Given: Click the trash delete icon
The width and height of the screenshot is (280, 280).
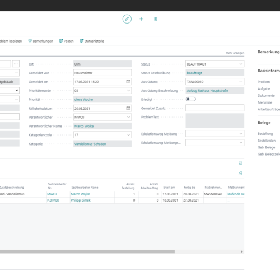Looking at the screenshot, I should (x=156, y=19).
